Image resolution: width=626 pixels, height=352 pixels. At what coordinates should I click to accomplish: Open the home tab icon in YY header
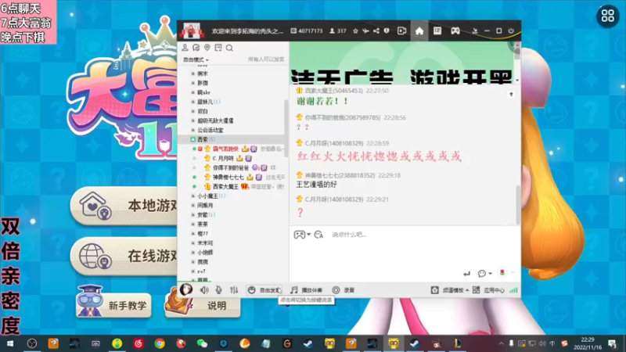coord(419,31)
